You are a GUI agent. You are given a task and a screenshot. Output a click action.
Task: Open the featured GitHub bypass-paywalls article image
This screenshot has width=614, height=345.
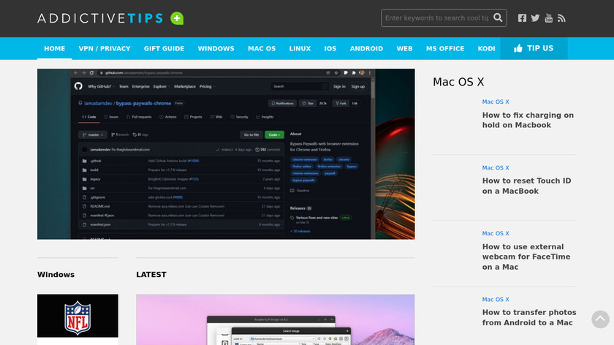click(226, 154)
